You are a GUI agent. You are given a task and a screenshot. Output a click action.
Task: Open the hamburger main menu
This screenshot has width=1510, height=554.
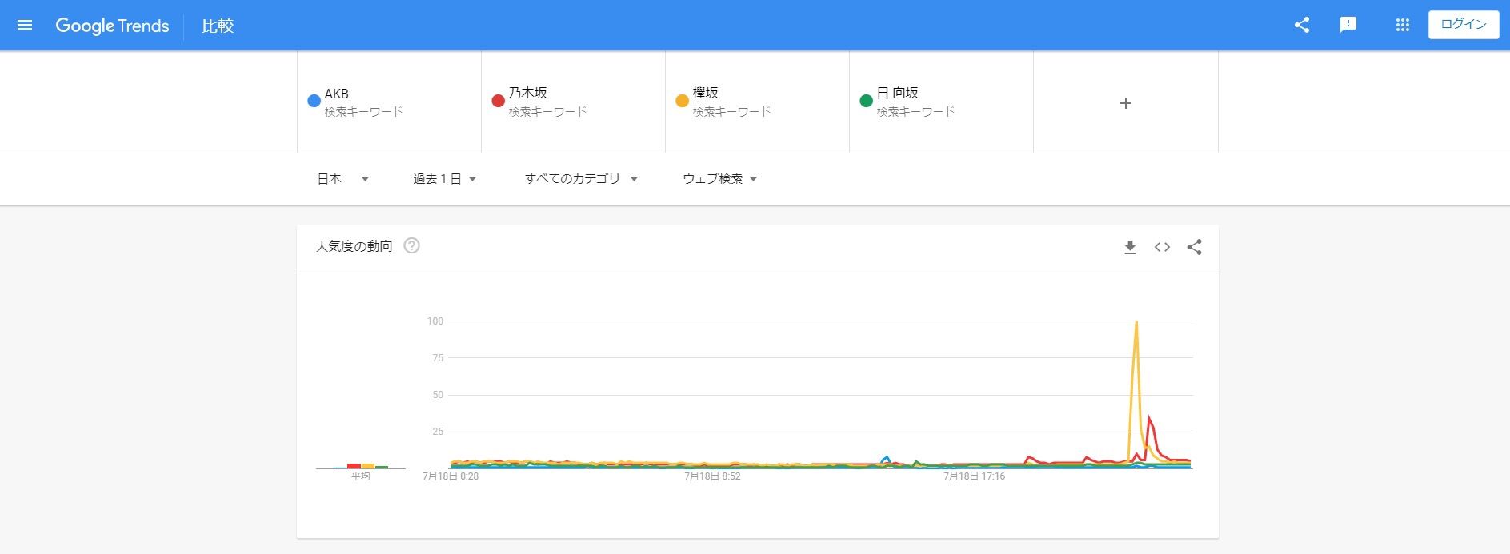[x=25, y=26]
